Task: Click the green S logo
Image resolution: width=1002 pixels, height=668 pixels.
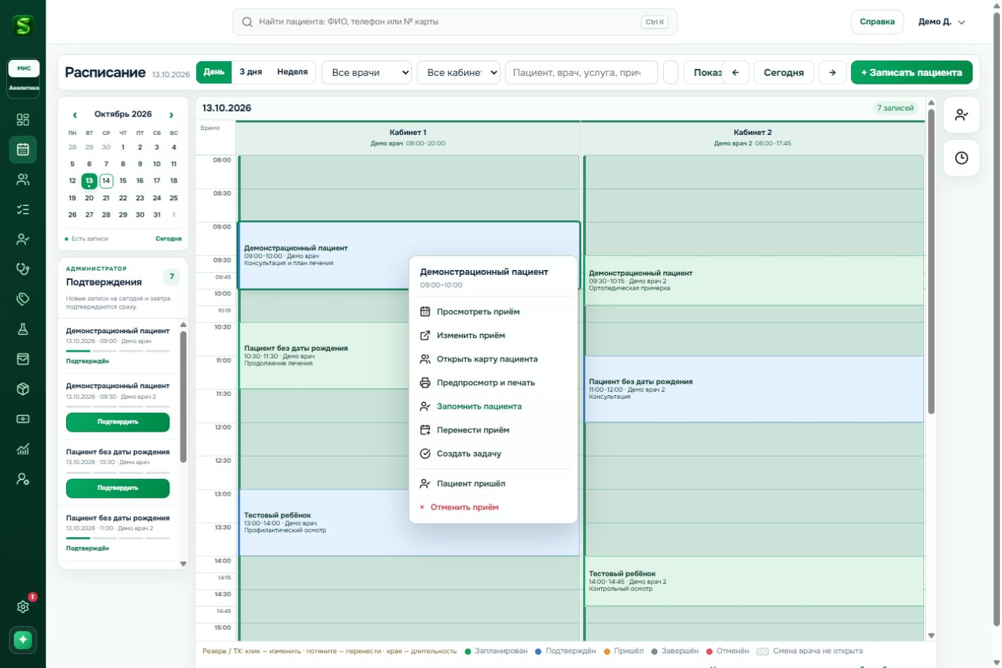Action: [23, 26]
